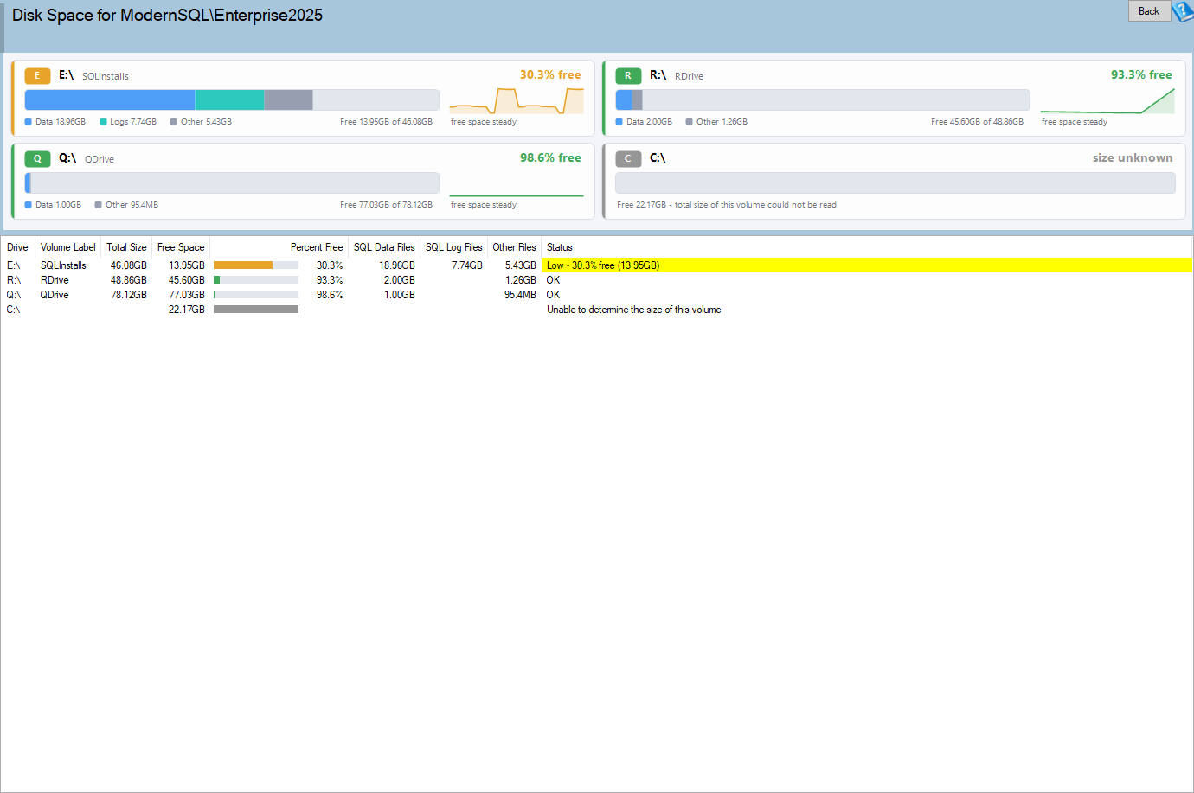
Task: Click the Disk Space for ModernSQL\Enterprise2025 title
Action: tap(167, 16)
